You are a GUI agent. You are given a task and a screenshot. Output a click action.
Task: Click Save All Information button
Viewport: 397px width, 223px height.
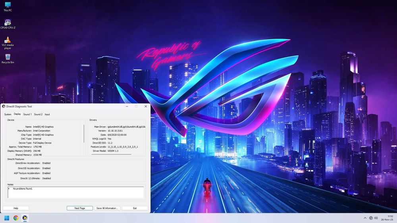(x=107, y=208)
